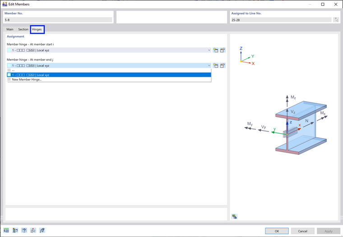The width and height of the screenshot is (343, 237).
Task: Click the second bottom toolbar icon
Action: [15, 230]
